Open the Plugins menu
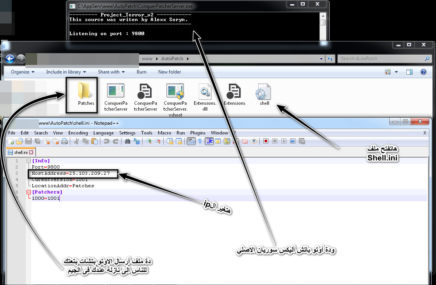Viewport: 436px width, 285px height. 198,133
